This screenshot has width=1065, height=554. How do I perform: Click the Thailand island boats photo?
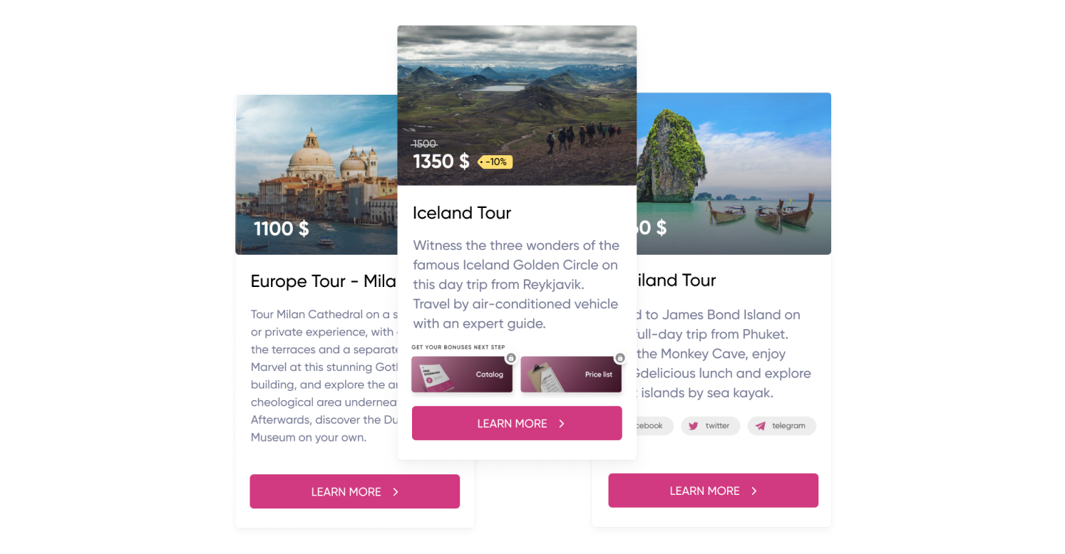tap(734, 173)
